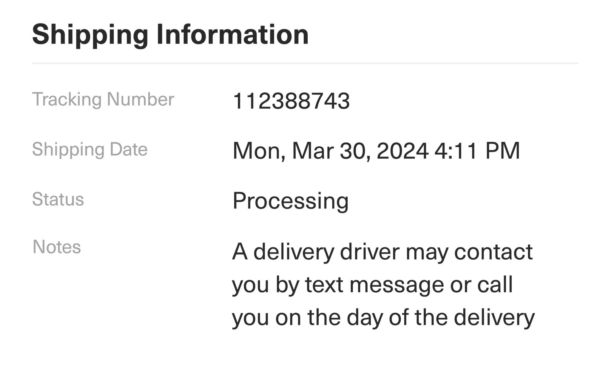This screenshot has width=611, height=375.
Task: Click the divider line under the heading
Action: [x=305, y=64]
